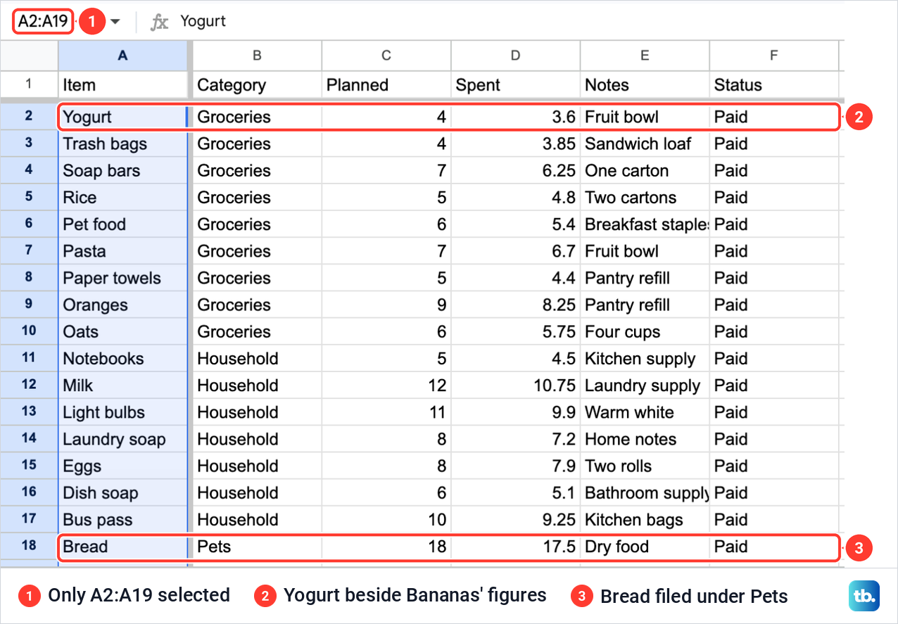Select column B header
Viewport: 898px width, 624px height.
(257, 56)
